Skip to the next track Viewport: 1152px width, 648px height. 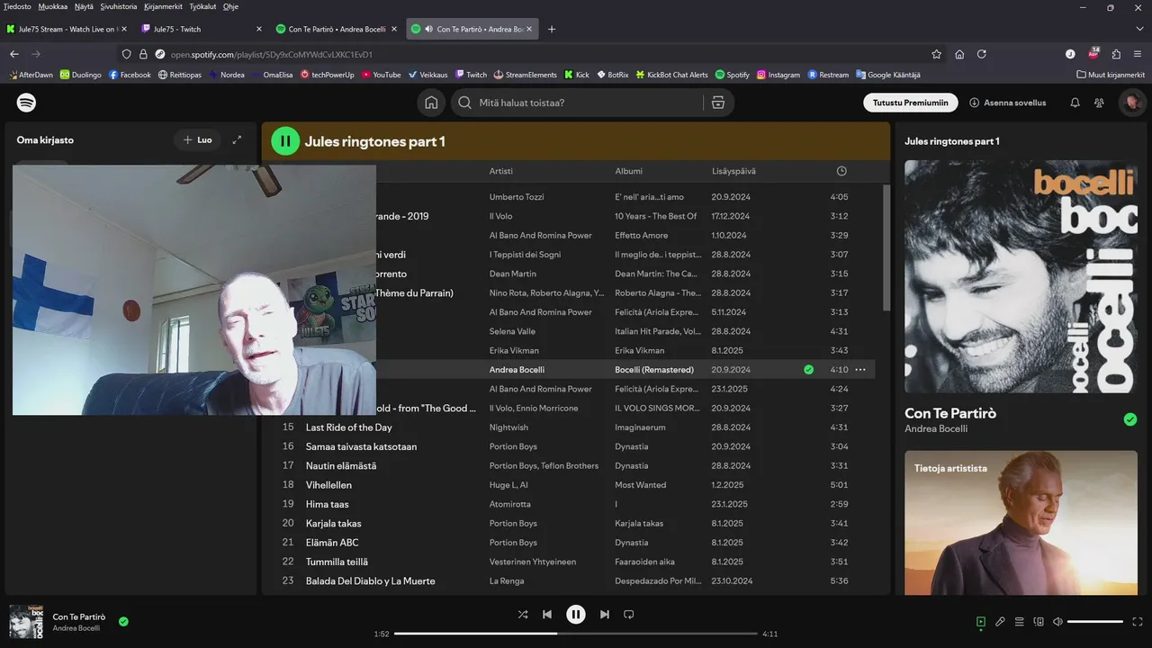coord(605,615)
